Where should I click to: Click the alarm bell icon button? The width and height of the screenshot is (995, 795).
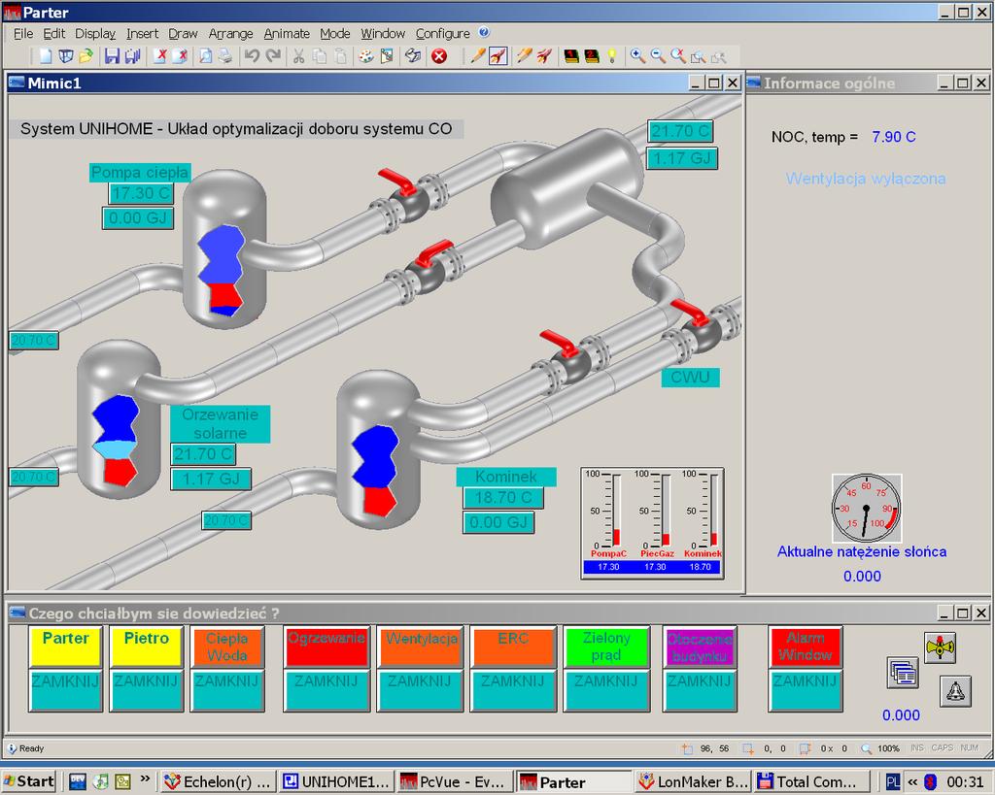[x=955, y=691]
